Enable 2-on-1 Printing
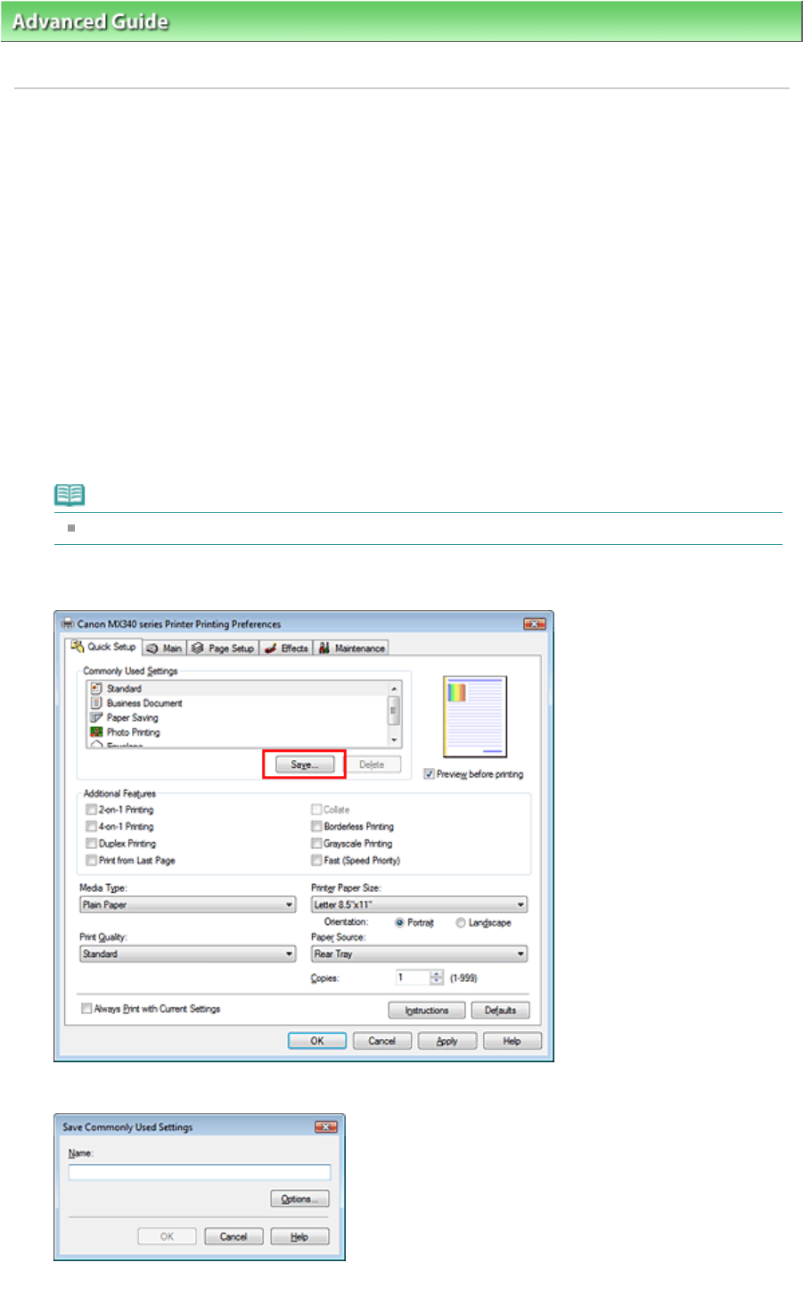Screen dimensions: 803x1312 click(x=91, y=810)
